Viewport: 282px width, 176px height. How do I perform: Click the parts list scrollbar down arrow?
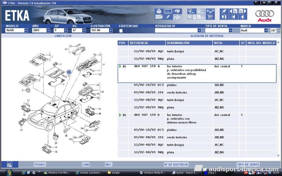point(278,156)
